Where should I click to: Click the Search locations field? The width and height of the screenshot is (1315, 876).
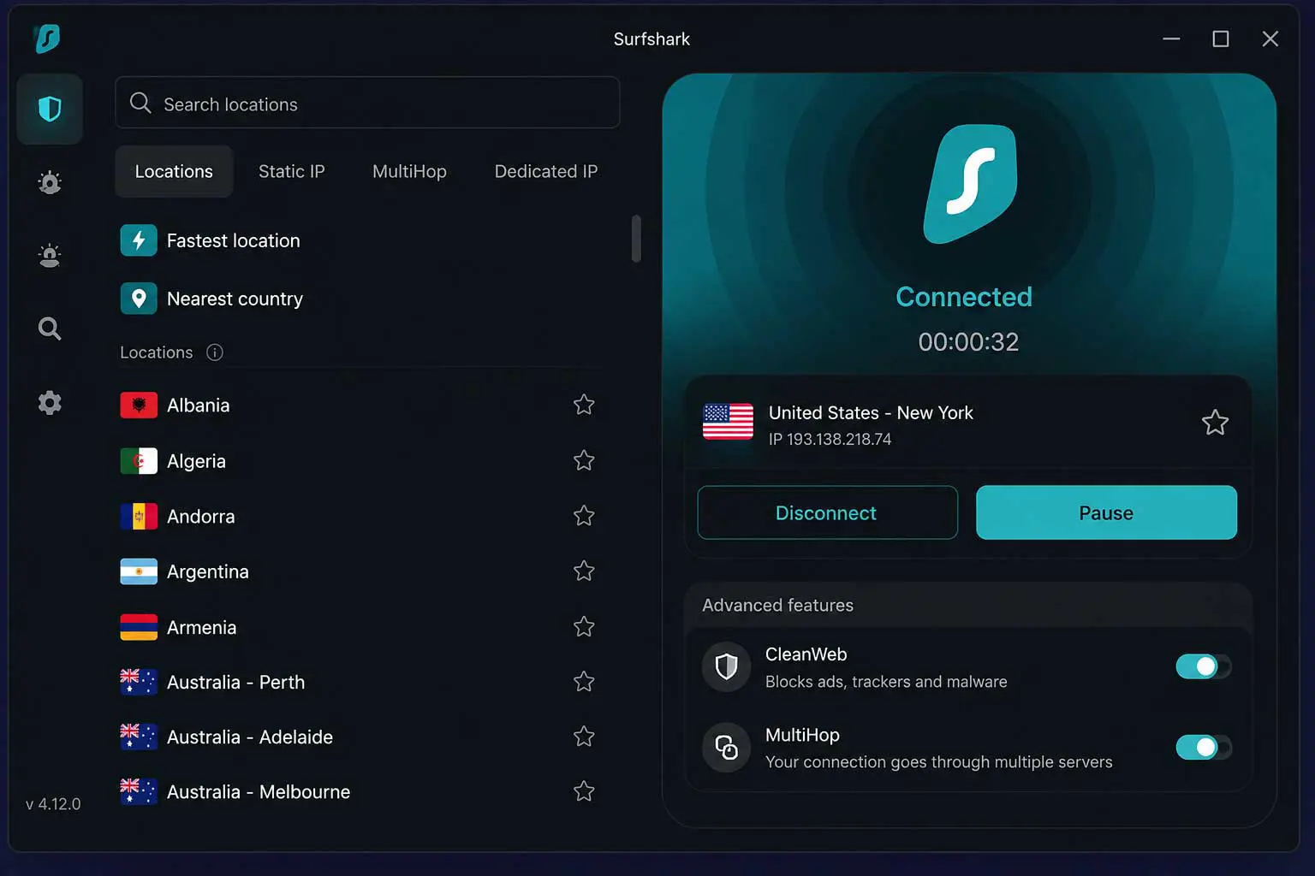[367, 103]
